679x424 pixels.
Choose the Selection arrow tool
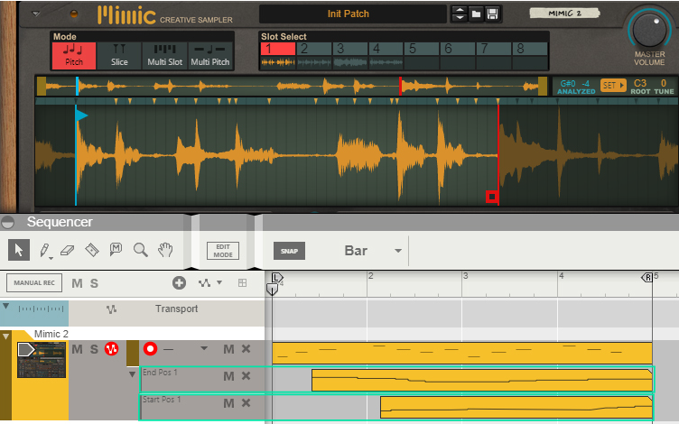pos(19,250)
